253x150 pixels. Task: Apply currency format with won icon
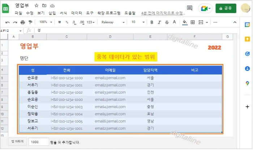60,22
